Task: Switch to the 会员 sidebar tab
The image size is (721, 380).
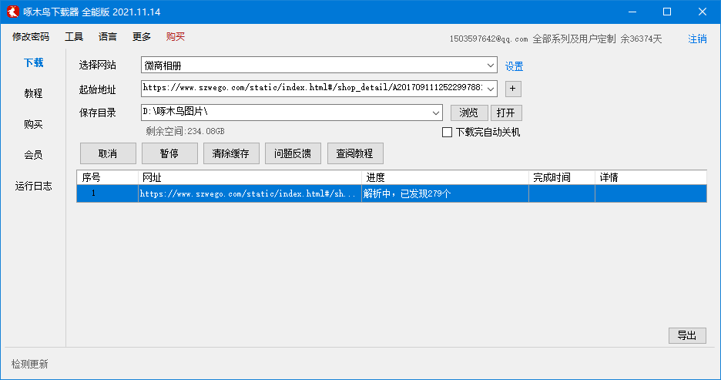Action: pos(34,155)
